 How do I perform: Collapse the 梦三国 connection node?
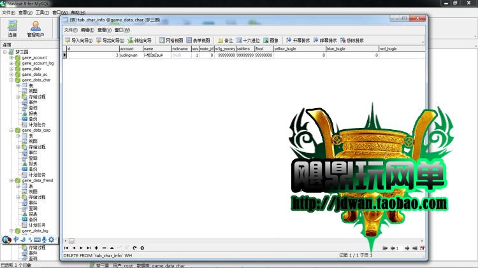tap(5, 52)
